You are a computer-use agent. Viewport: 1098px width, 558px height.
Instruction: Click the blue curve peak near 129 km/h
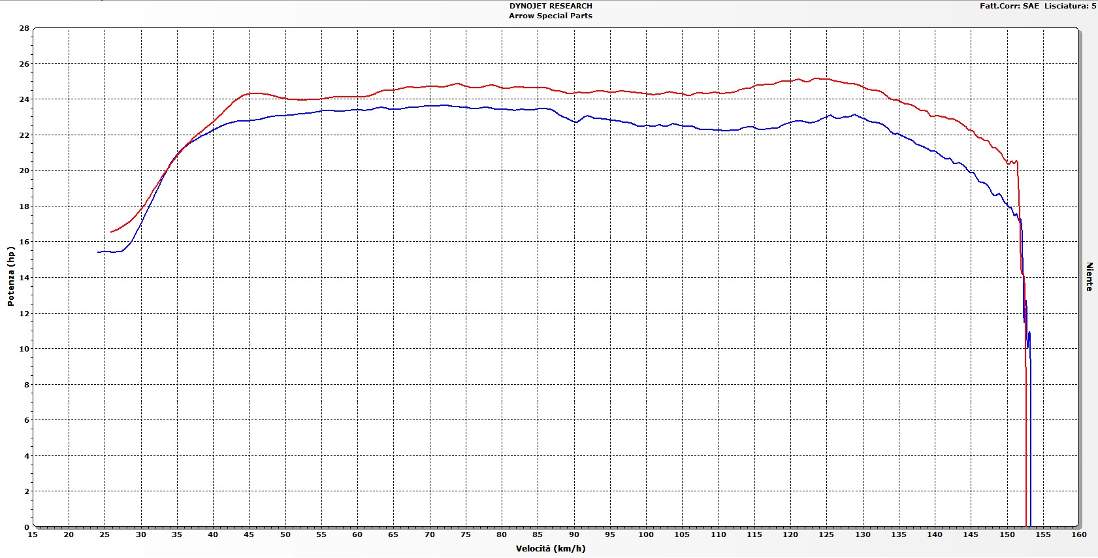click(x=854, y=115)
